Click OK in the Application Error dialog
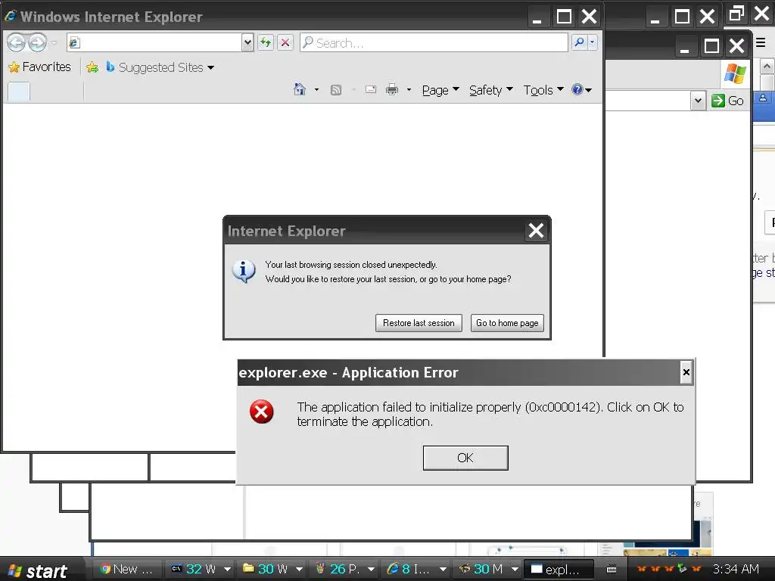 pyautogui.click(x=465, y=458)
